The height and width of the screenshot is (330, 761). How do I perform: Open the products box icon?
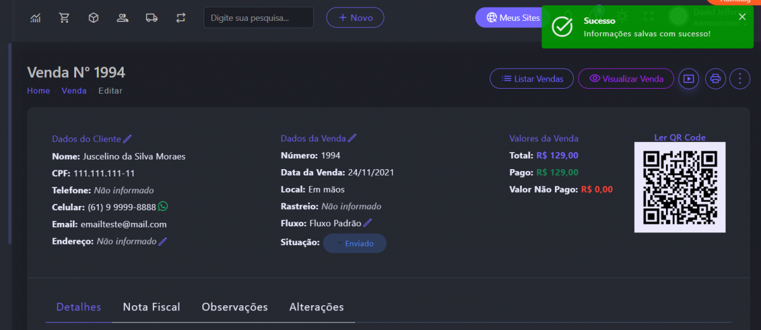point(93,18)
